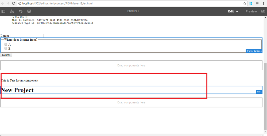The height and width of the screenshot is (136, 267).
Task: Click the ENGLISH page title
Action: click(133, 11)
